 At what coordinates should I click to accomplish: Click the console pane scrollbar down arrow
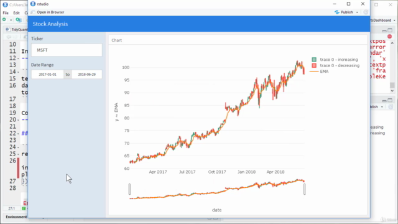392,91
